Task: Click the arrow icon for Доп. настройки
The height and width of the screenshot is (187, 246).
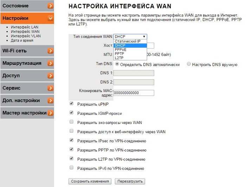Action: click(51, 100)
